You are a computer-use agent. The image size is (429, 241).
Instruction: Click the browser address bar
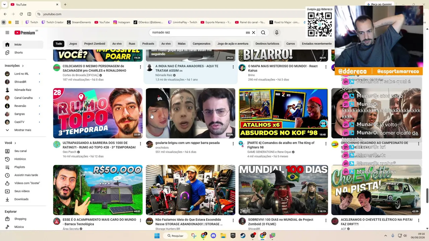tap(171, 14)
